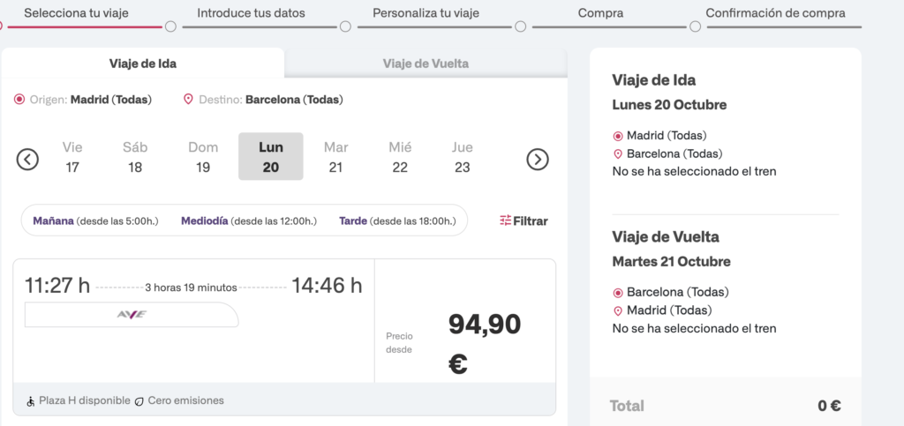Click the wheelchair Plaza H icon
The height and width of the screenshot is (426, 904).
31,401
